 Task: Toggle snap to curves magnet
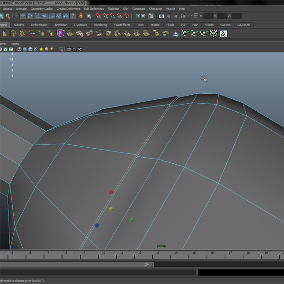pyautogui.click(x=106, y=16)
